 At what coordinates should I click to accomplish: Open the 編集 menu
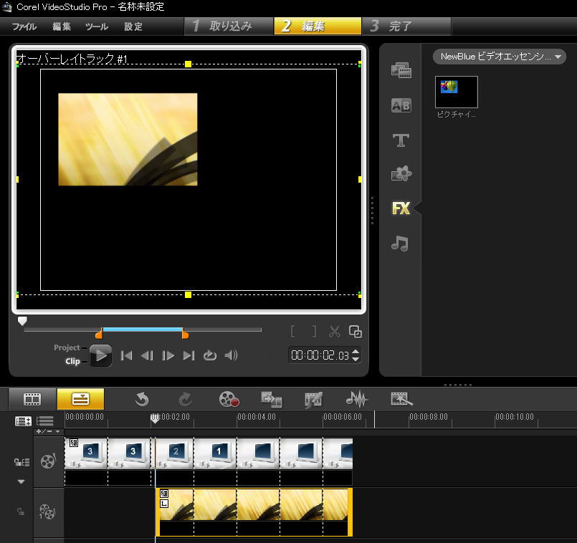click(62, 27)
